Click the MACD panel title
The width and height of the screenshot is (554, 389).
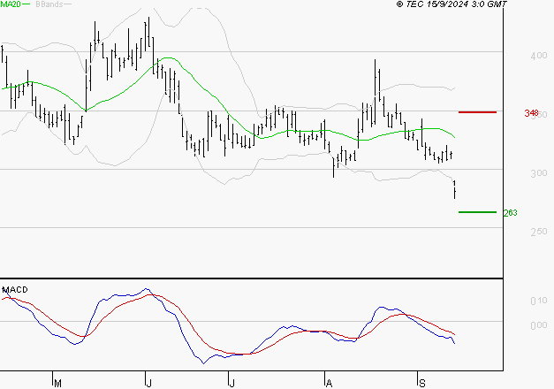tap(15, 290)
